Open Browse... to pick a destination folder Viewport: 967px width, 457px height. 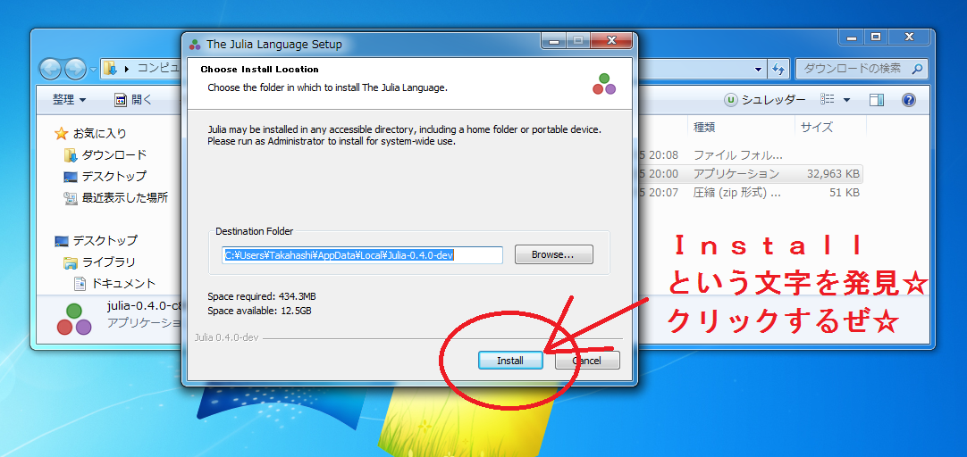point(553,254)
